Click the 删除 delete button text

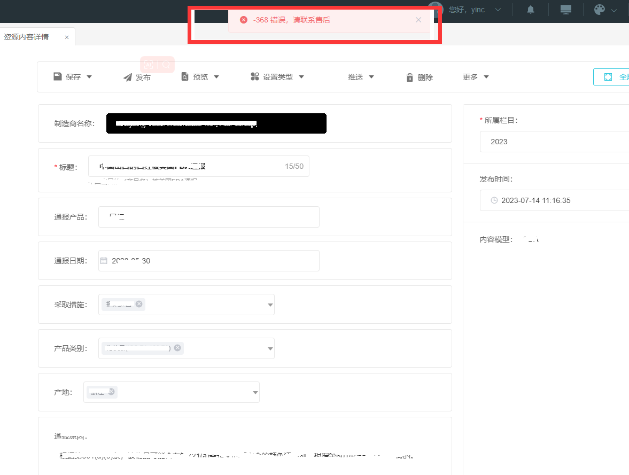click(425, 77)
